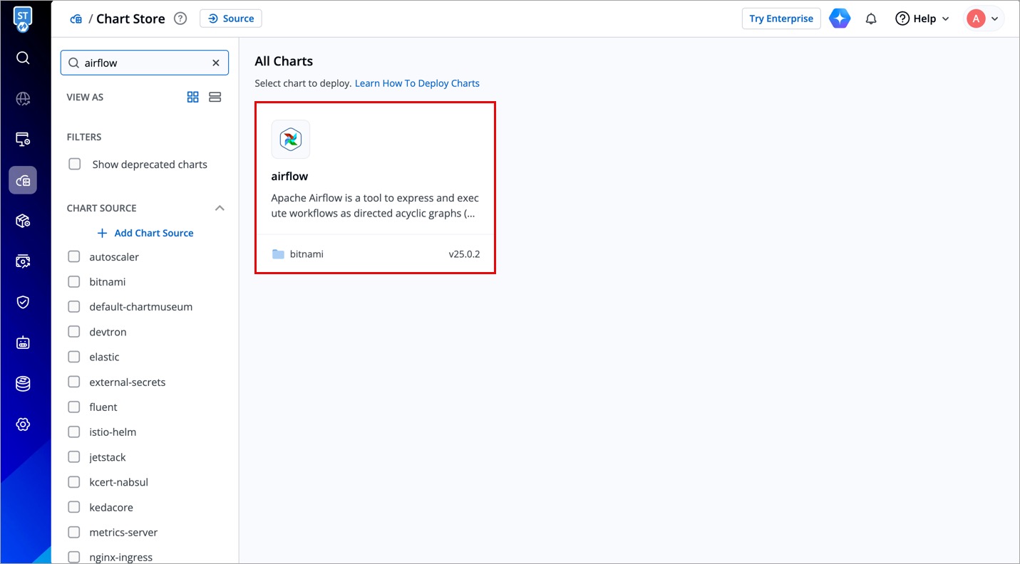This screenshot has width=1020, height=564.
Task: Click Add Chart Source link
Action: [x=145, y=233]
